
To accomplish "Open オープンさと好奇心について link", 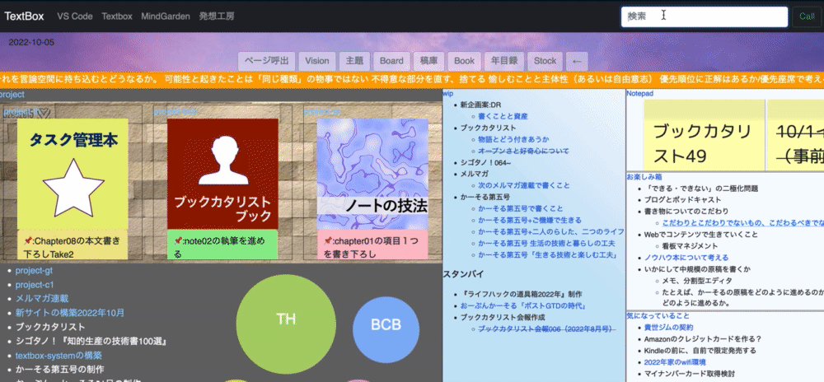I will coord(523,151).
